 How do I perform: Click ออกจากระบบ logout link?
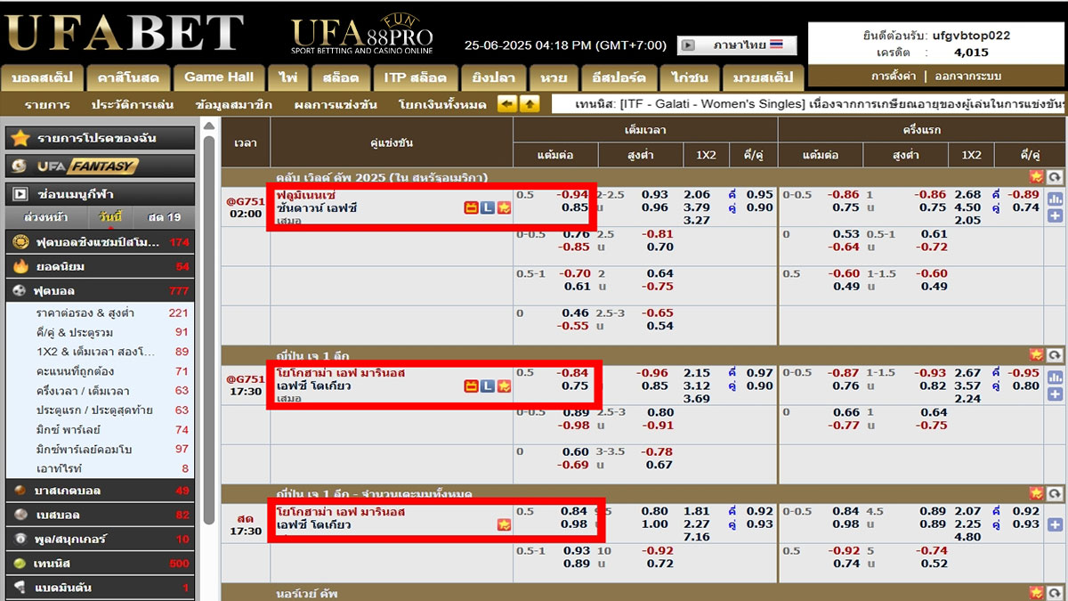968,77
